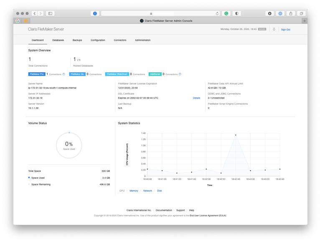This screenshot has height=242, width=320.
Task: Show the Safari tab overview
Action: coord(301,13)
